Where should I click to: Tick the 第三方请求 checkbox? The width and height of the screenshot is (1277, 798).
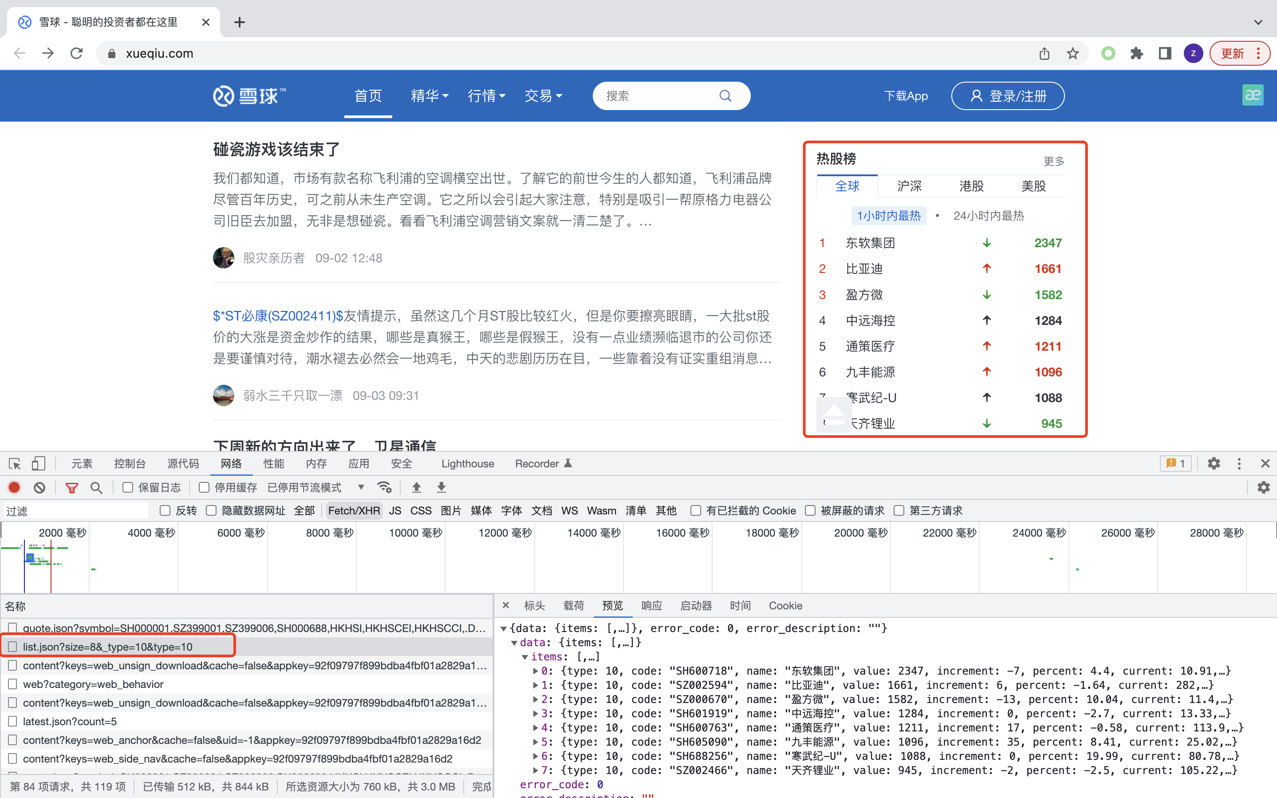coord(899,510)
